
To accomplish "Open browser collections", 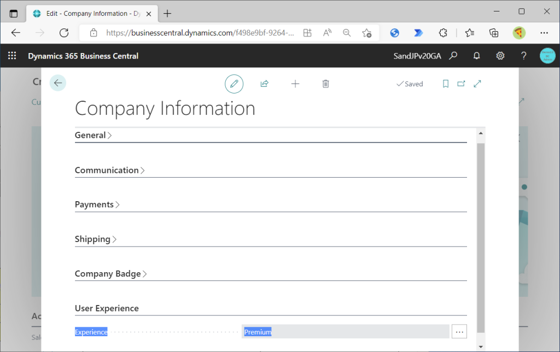I will [x=494, y=33].
